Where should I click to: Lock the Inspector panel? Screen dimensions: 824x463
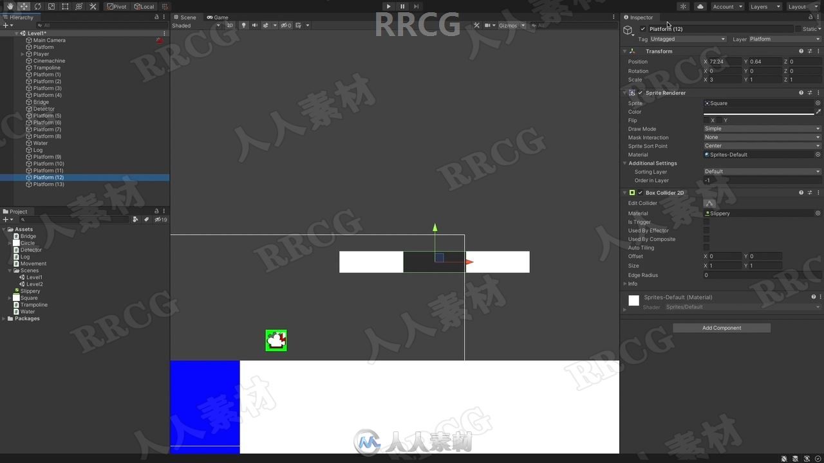click(810, 17)
